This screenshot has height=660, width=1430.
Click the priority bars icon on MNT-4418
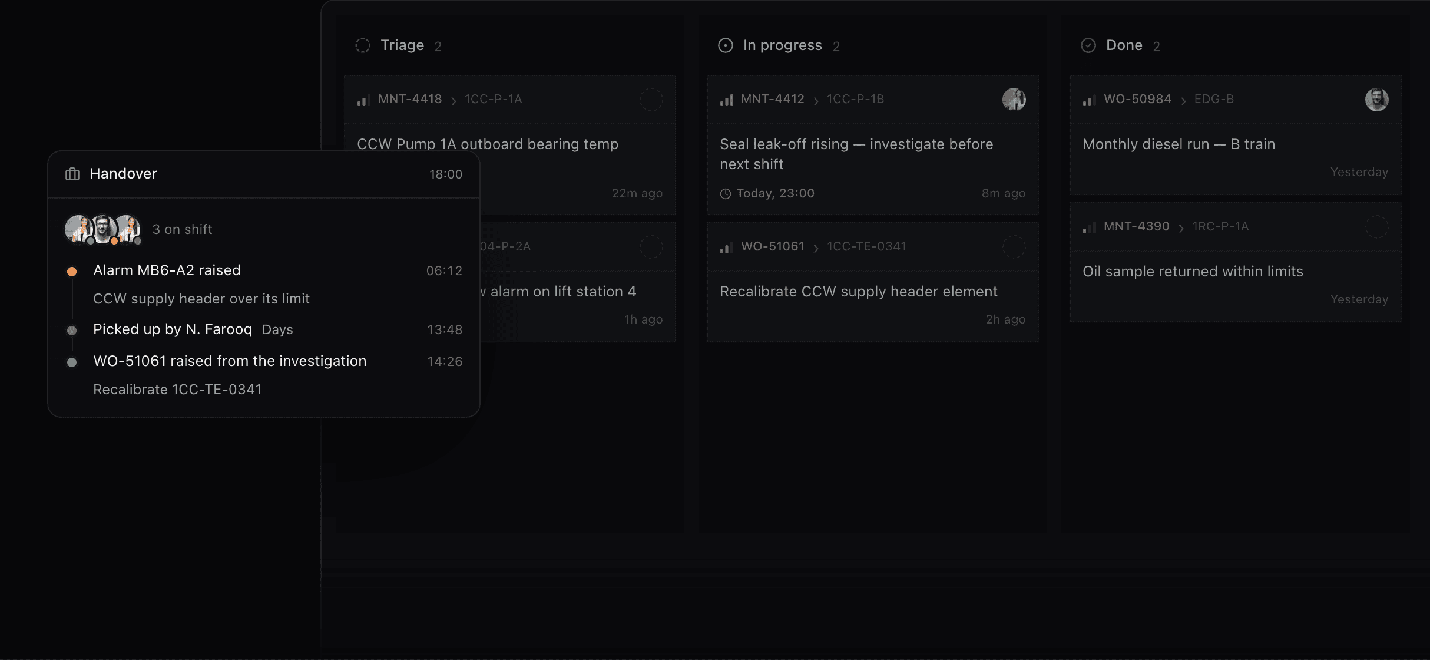click(x=363, y=100)
